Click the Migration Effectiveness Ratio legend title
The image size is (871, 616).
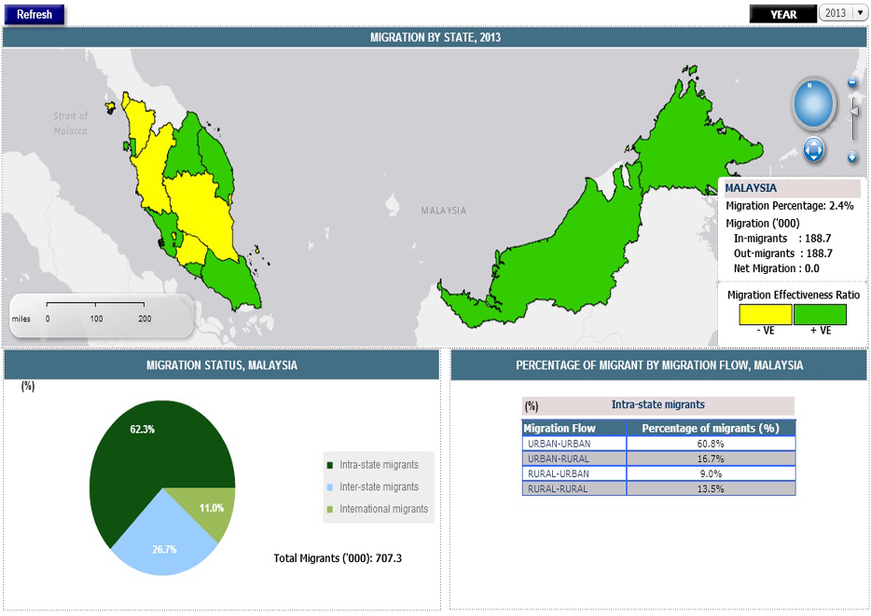click(794, 295)
